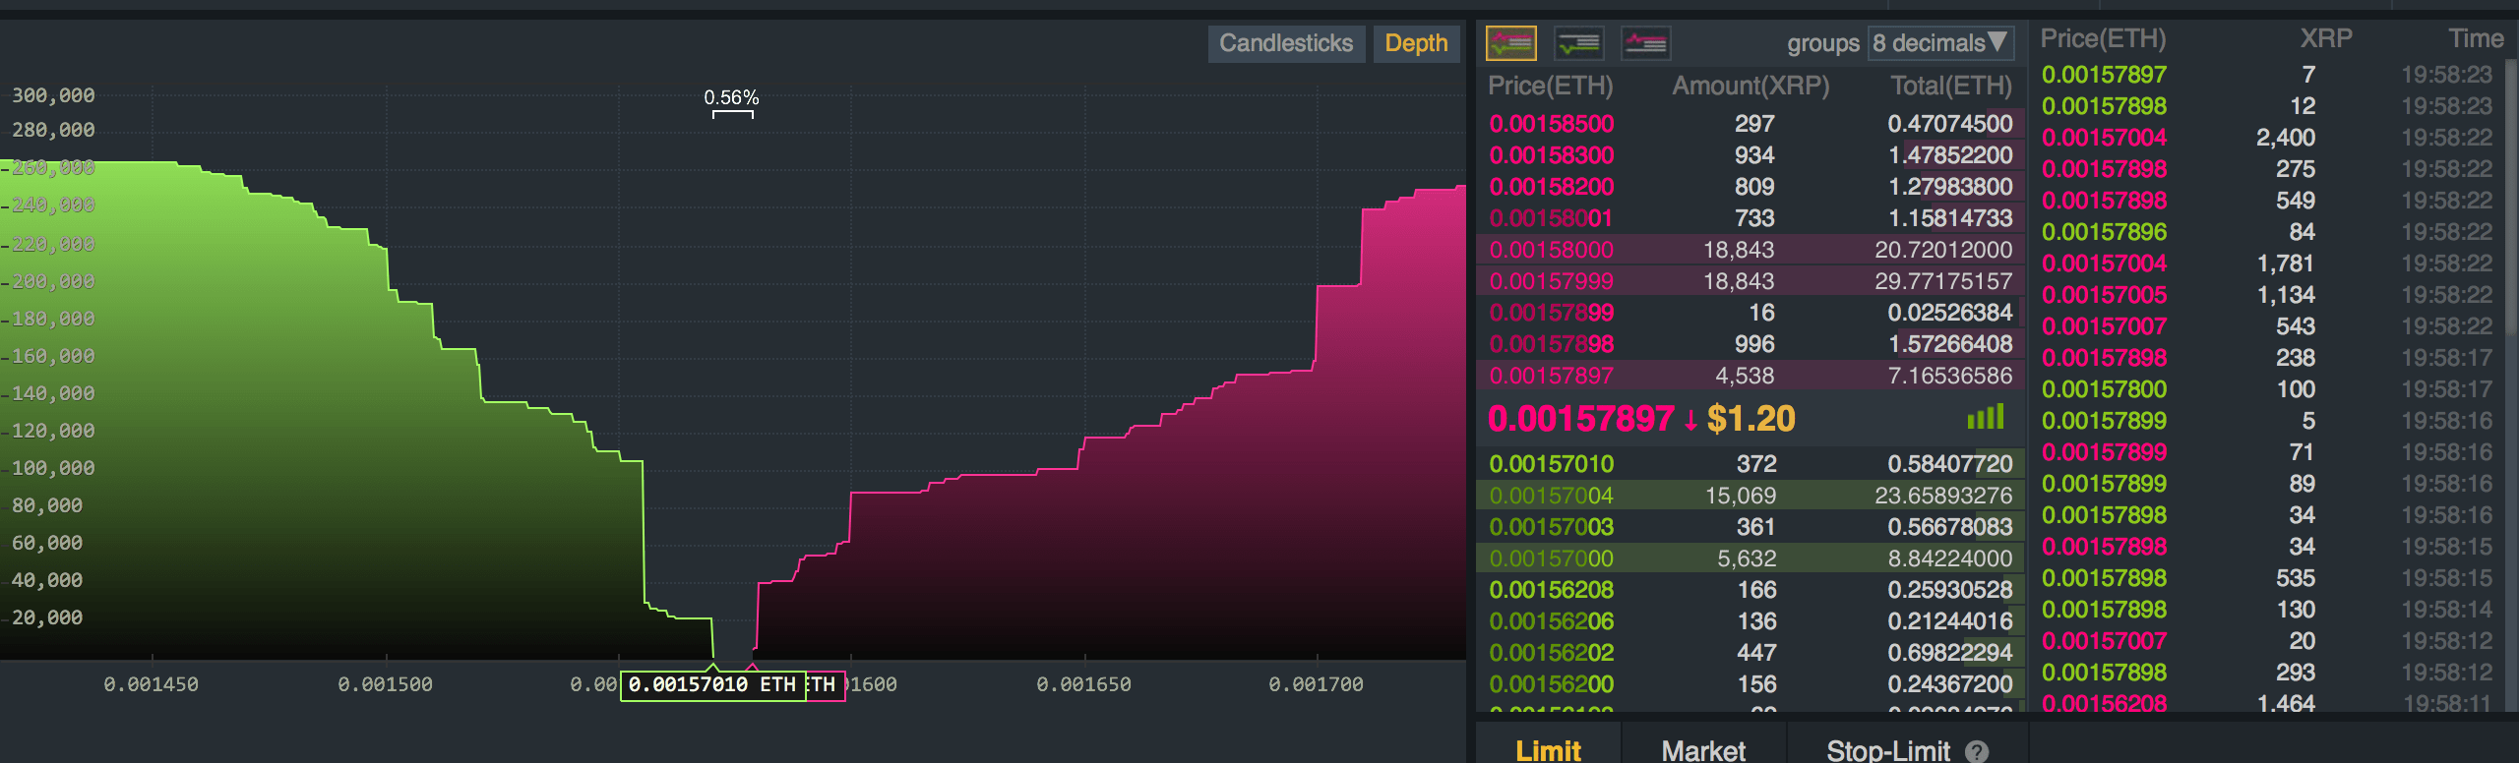This screenshot has height=763, width=2519.
Task: Select the sell order at 0.00158001
Action: point(1751,218)
